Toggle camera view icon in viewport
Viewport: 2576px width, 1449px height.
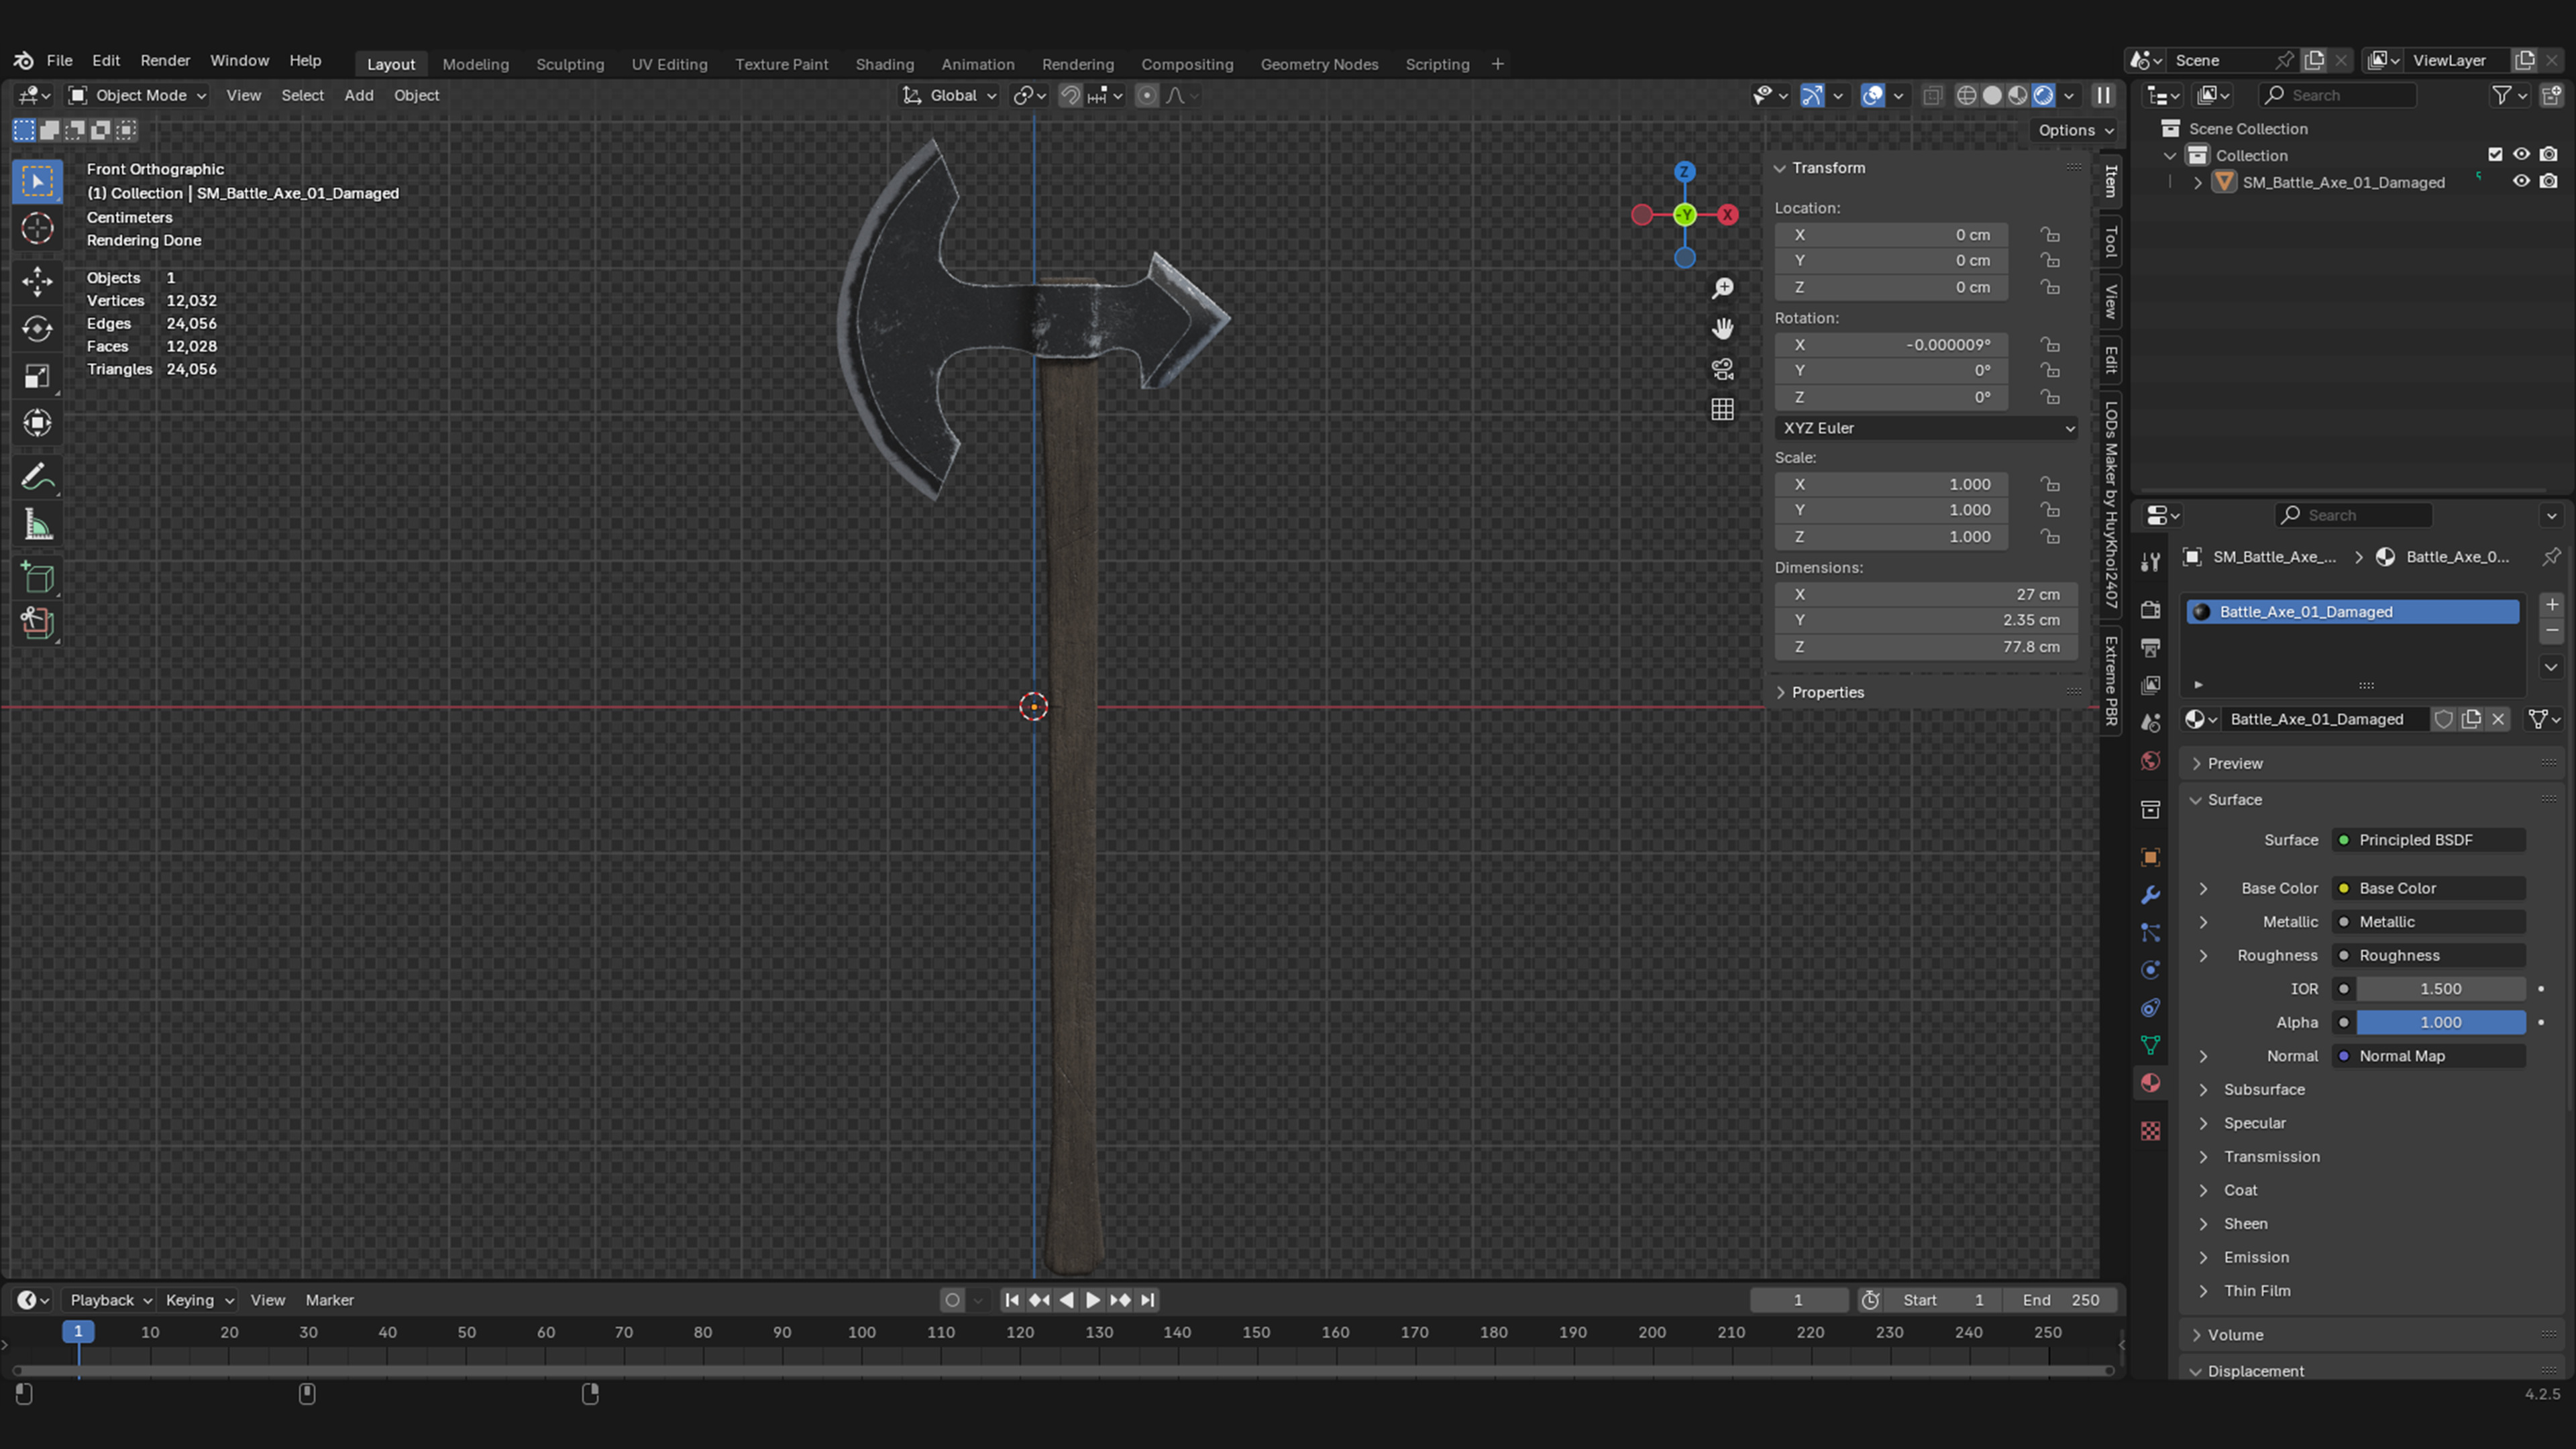tap(1722, 369)
